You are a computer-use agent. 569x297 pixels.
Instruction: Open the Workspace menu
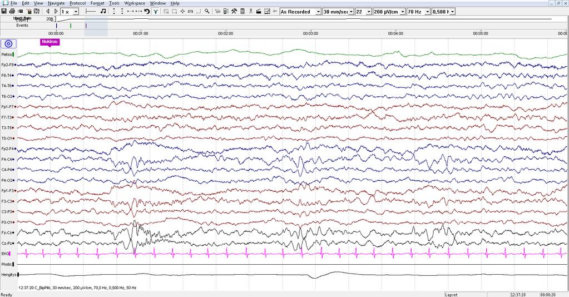click(x=135, y=3)
